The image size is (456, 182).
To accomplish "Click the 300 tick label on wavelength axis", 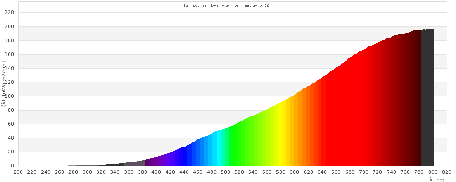I will tap(87, 172).
